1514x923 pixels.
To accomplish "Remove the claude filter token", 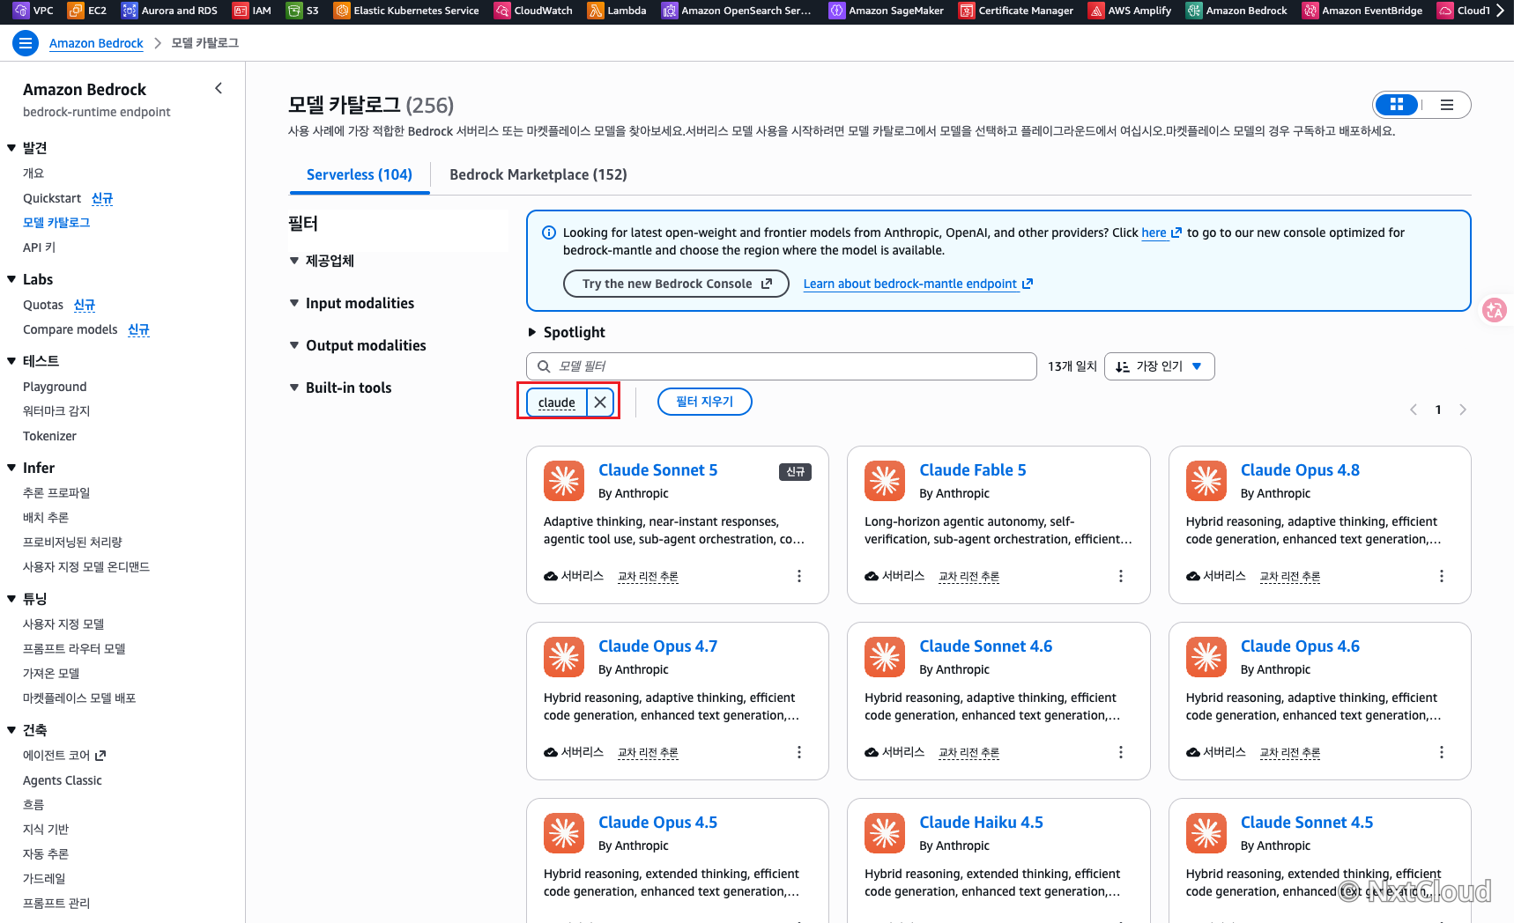I will [600, 402].
